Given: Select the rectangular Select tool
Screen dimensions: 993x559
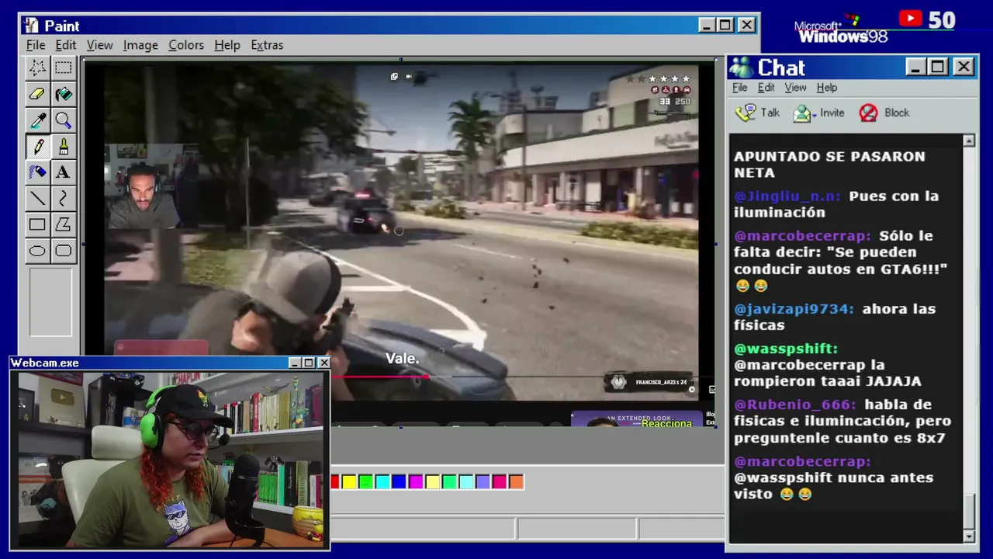Looking at the screenshot, I should 64,68.
